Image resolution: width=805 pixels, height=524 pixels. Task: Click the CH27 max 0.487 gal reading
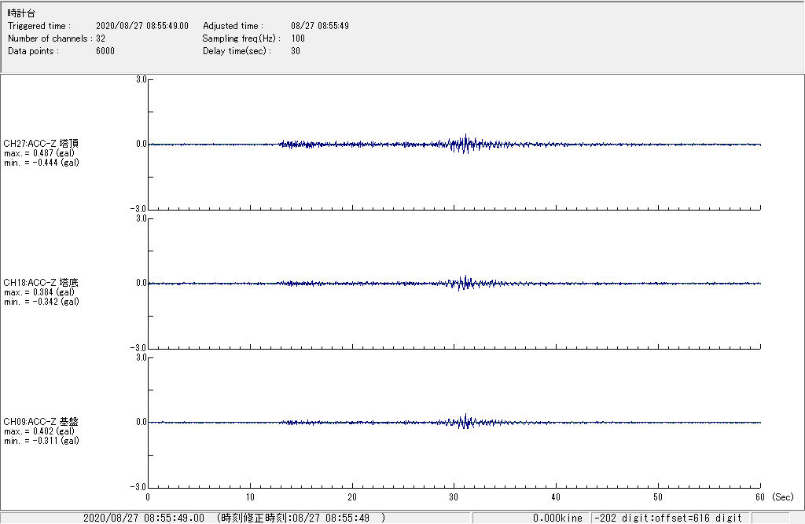[39, 153]
